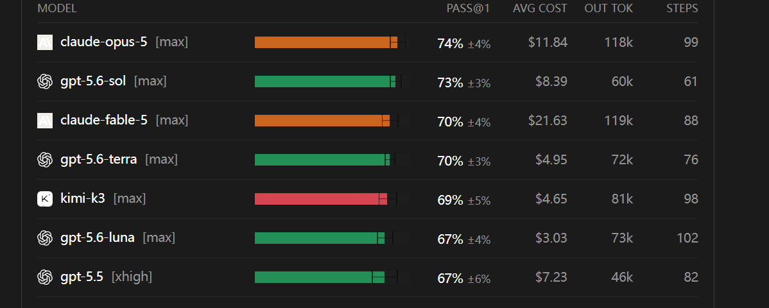The height and width of the screenshot is (308, 769).
Task: Click the red kimi-k3 score bar
Action: (x=321, y=199)
